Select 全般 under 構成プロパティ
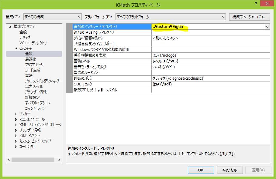 point(23,32)
